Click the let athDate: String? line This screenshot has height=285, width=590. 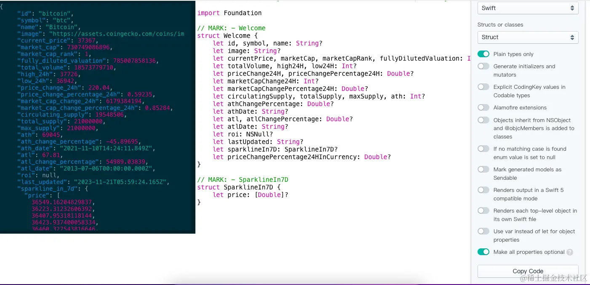tap(250, 112)
